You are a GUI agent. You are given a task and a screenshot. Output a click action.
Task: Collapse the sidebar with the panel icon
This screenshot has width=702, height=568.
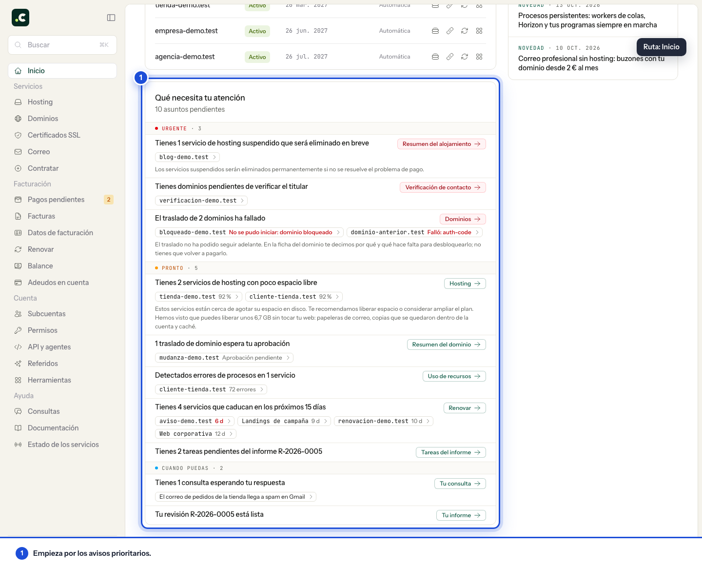point(111,18)
